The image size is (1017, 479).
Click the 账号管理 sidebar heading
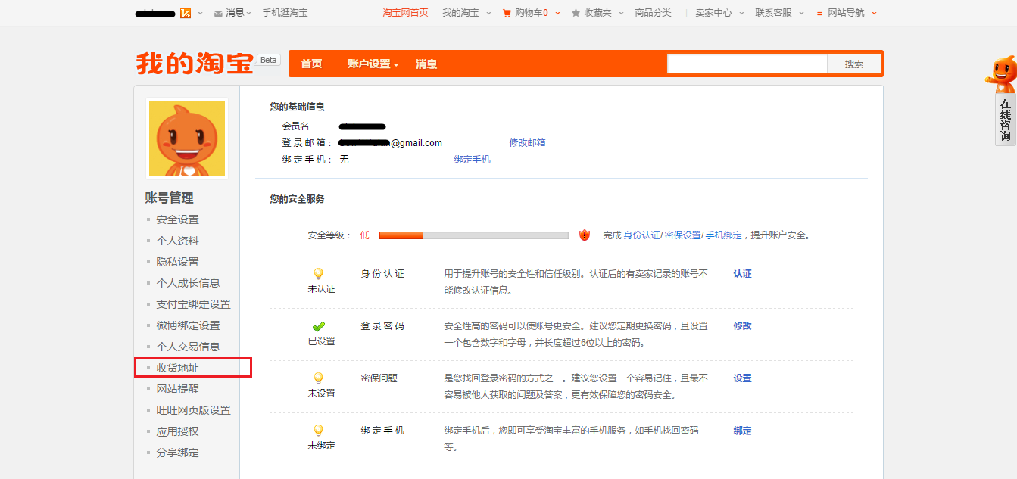pyautogui.click(x=170, y=198)
